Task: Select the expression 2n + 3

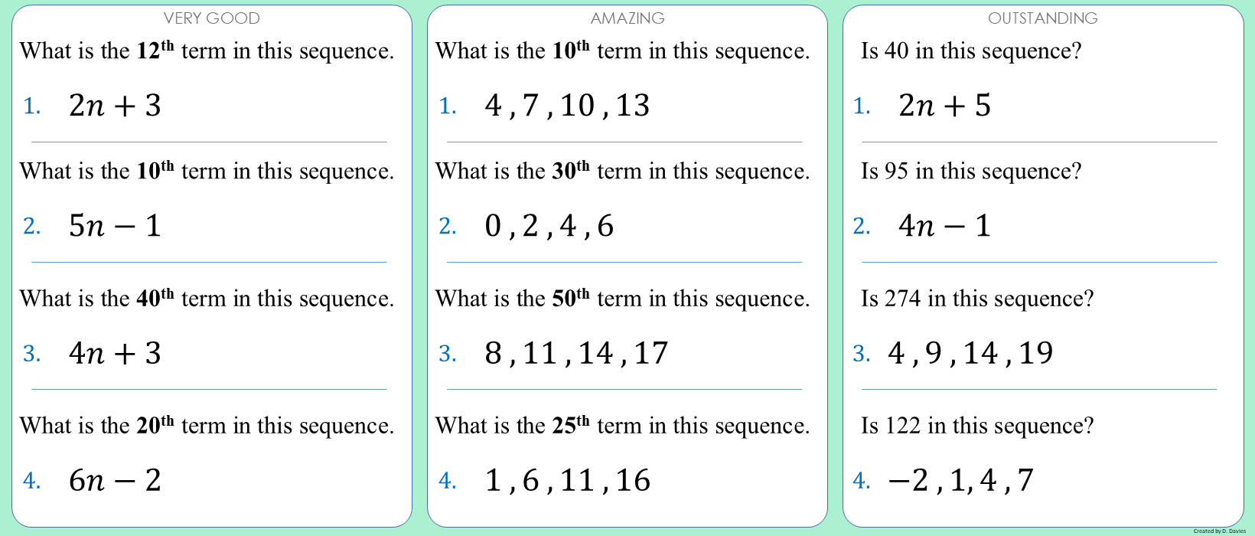Action: click(x=115, y=106)
